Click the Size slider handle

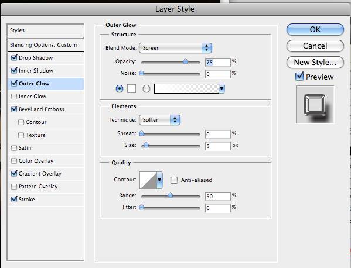click(146, 145)
